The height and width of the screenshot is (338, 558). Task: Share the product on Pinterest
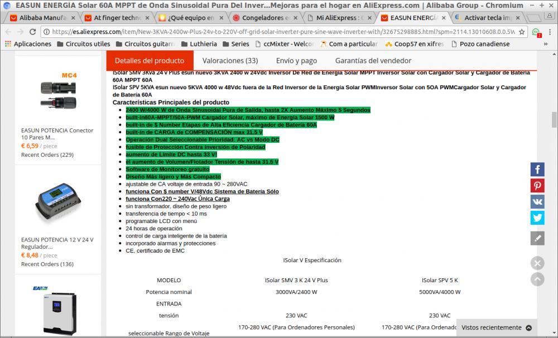click(x=537, y=186)
